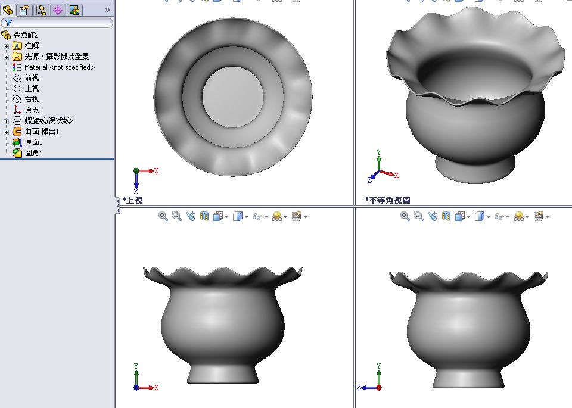Expand the 光源、攝影機及全景 folder
The image size is (572, 408).
6,57
